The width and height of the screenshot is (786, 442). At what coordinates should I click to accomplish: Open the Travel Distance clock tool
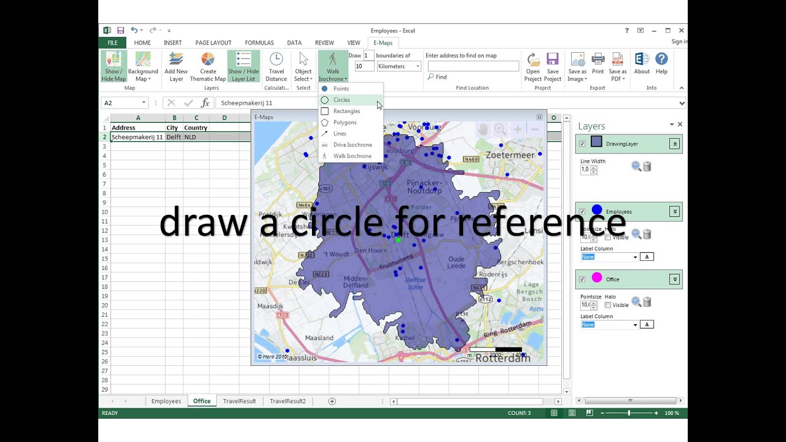[276, 66]
